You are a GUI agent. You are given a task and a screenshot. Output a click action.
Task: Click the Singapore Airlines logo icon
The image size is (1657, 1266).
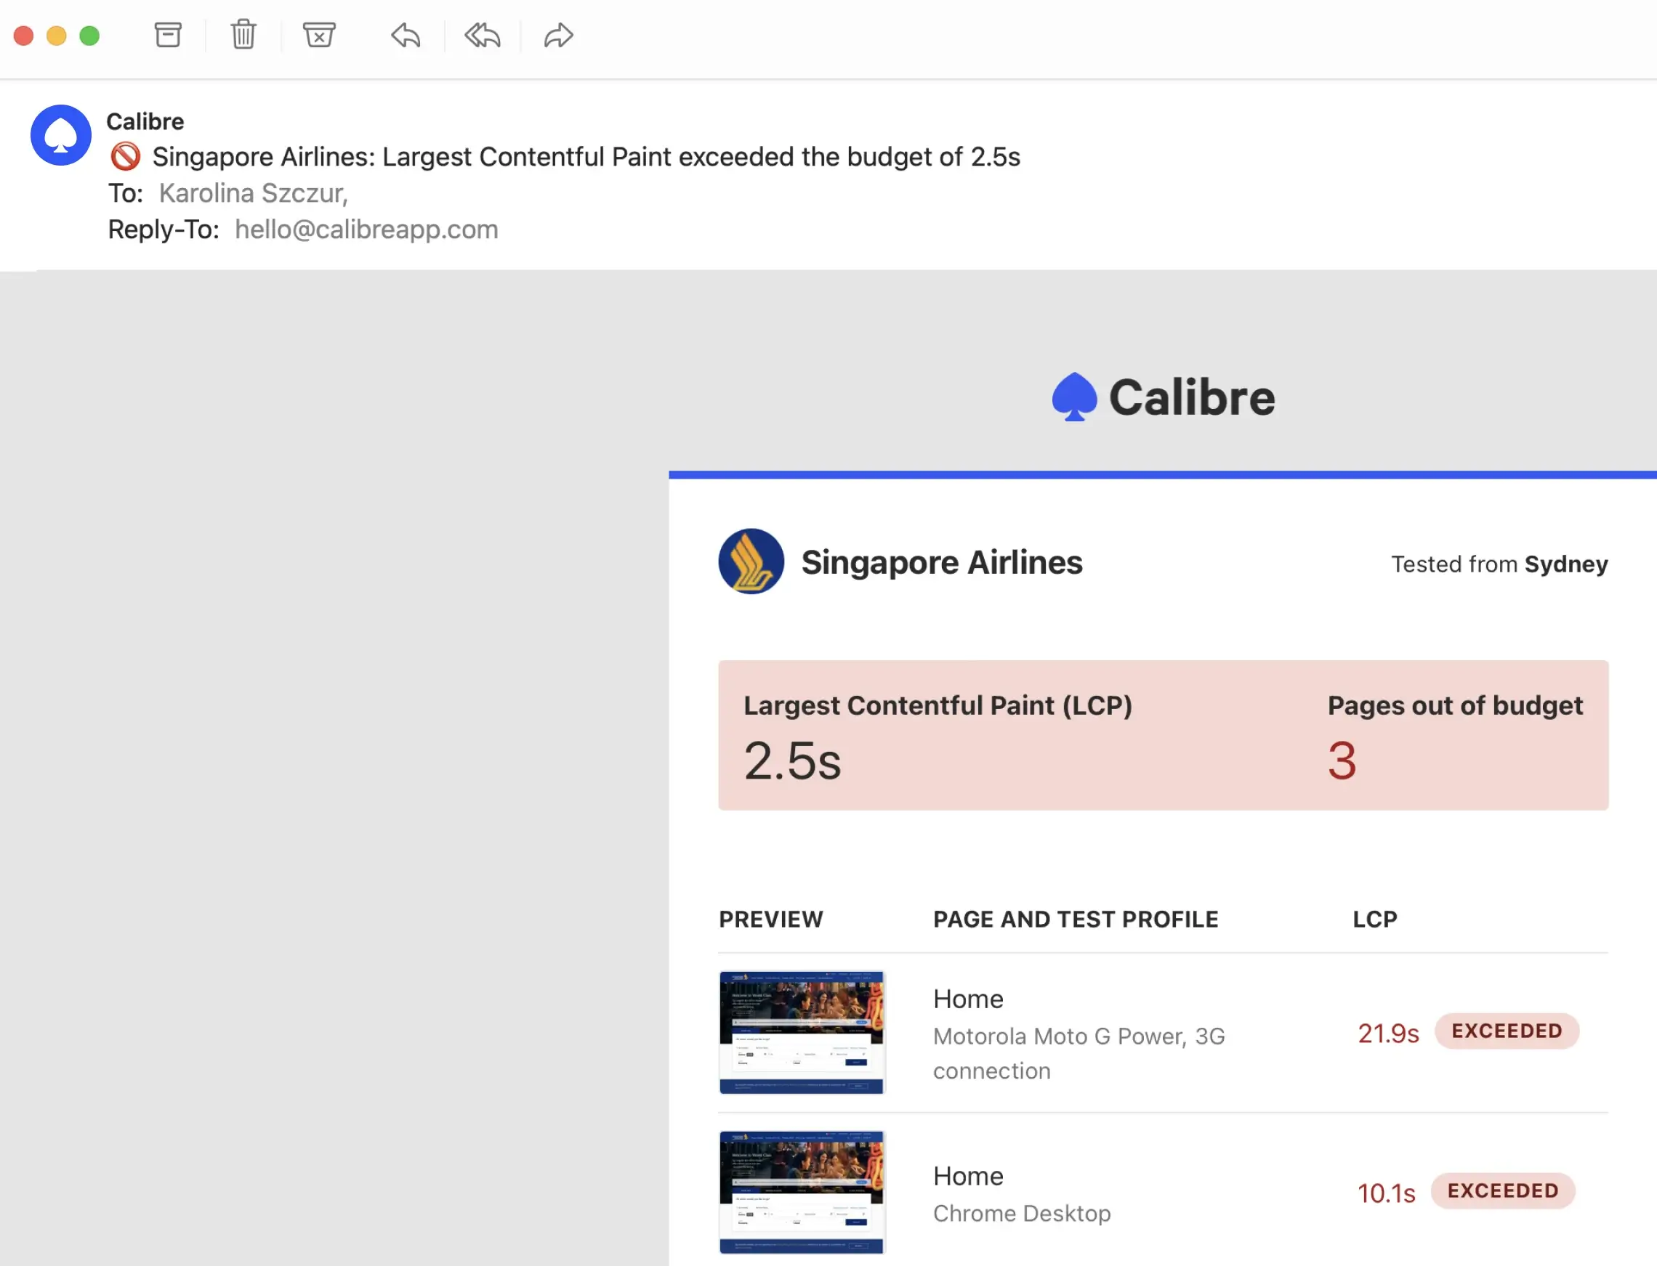tap(751, 561)
